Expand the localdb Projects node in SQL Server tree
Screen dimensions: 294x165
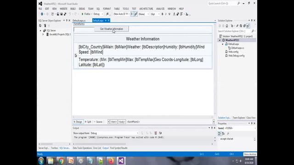point(43,34)
